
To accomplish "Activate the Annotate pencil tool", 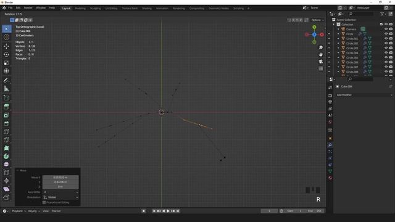I will (6, 80).
